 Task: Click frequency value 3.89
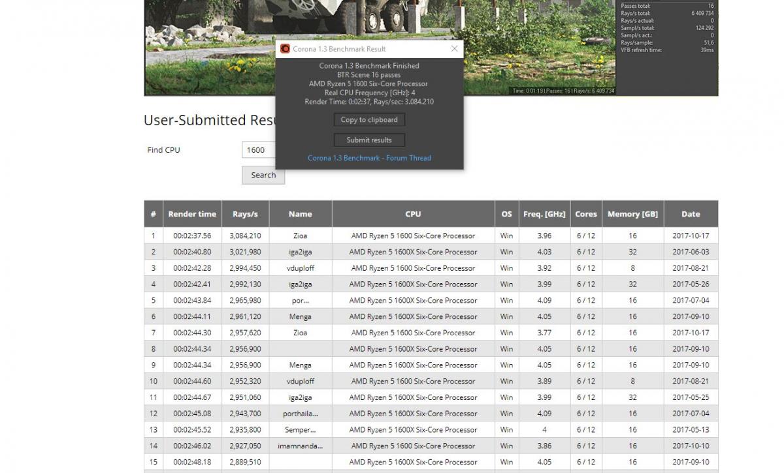point(544,381)
